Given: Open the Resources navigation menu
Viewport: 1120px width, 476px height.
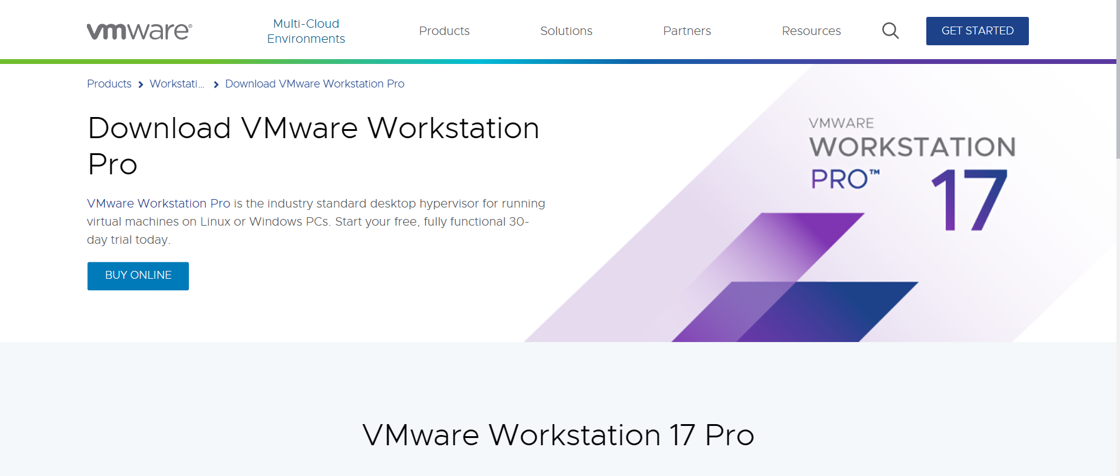Looking at the screenshot, I should (811, 31).
